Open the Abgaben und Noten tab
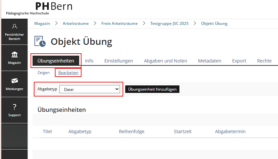The width and height of the screenshot is (278, 159). (x=165, y=61)
